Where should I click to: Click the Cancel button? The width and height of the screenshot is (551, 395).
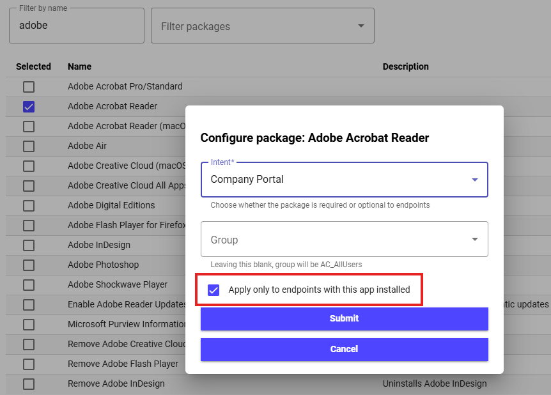click(344, 349)
